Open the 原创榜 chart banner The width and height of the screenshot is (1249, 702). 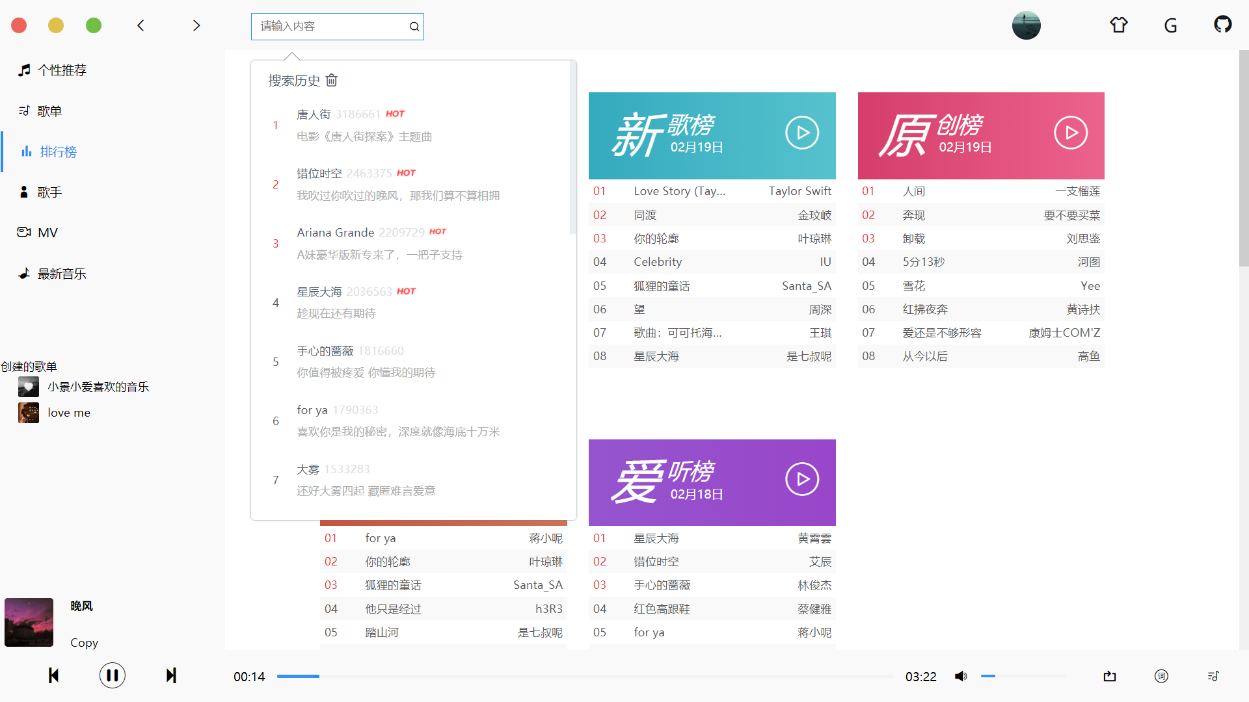click(x=981, y=136)
